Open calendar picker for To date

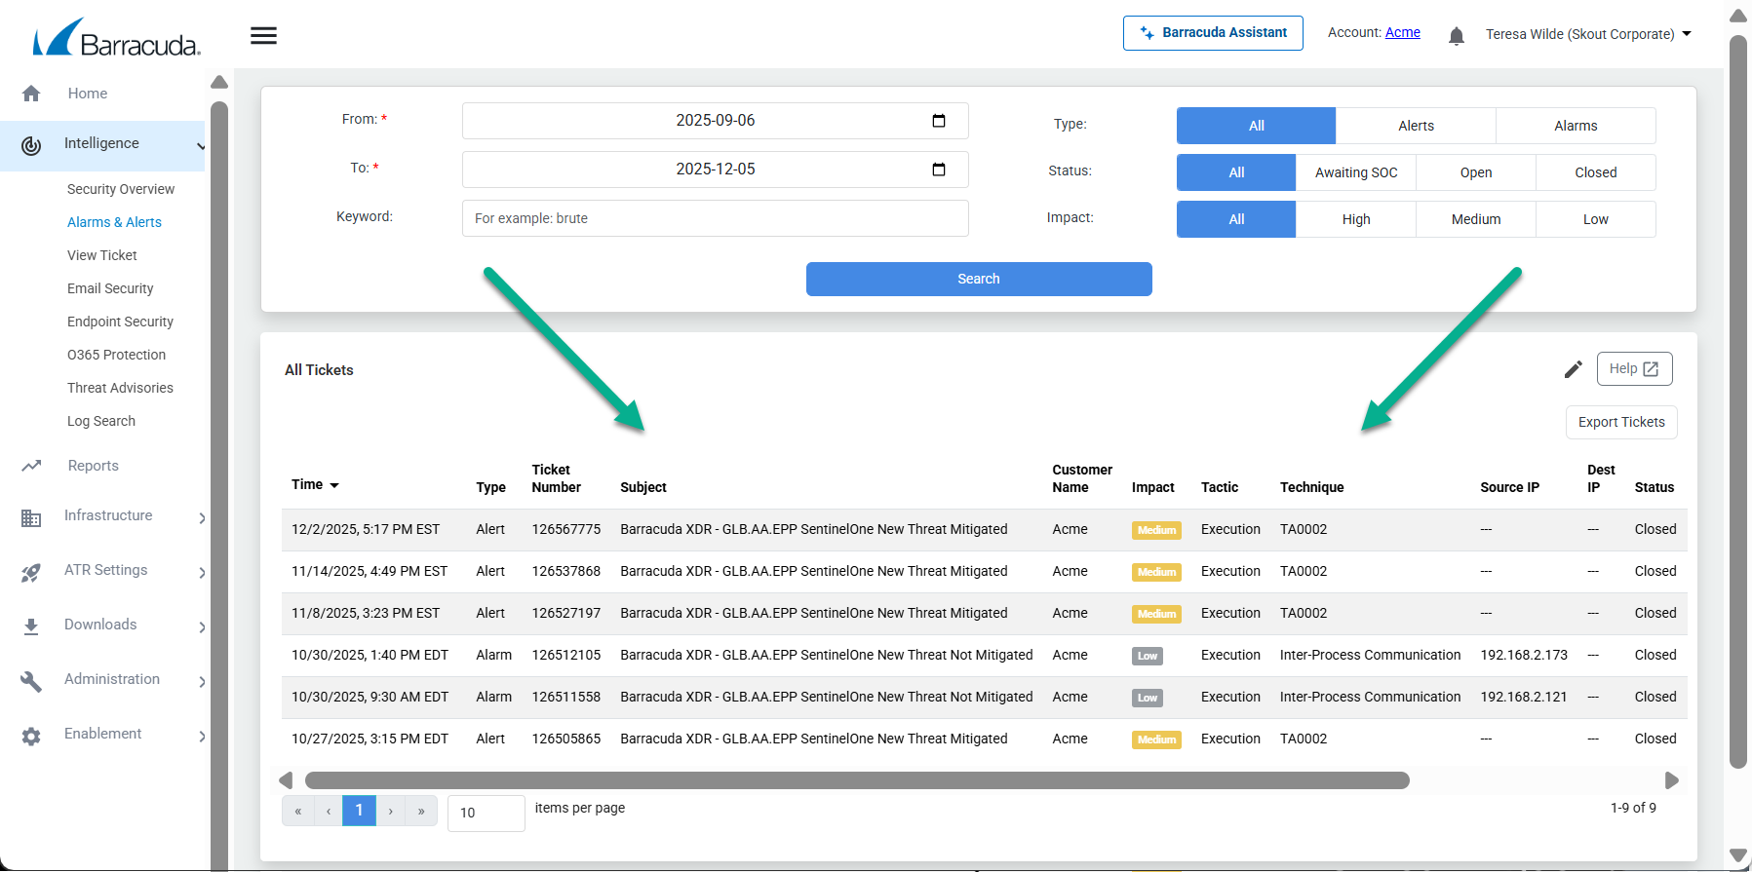coord(938,170)
